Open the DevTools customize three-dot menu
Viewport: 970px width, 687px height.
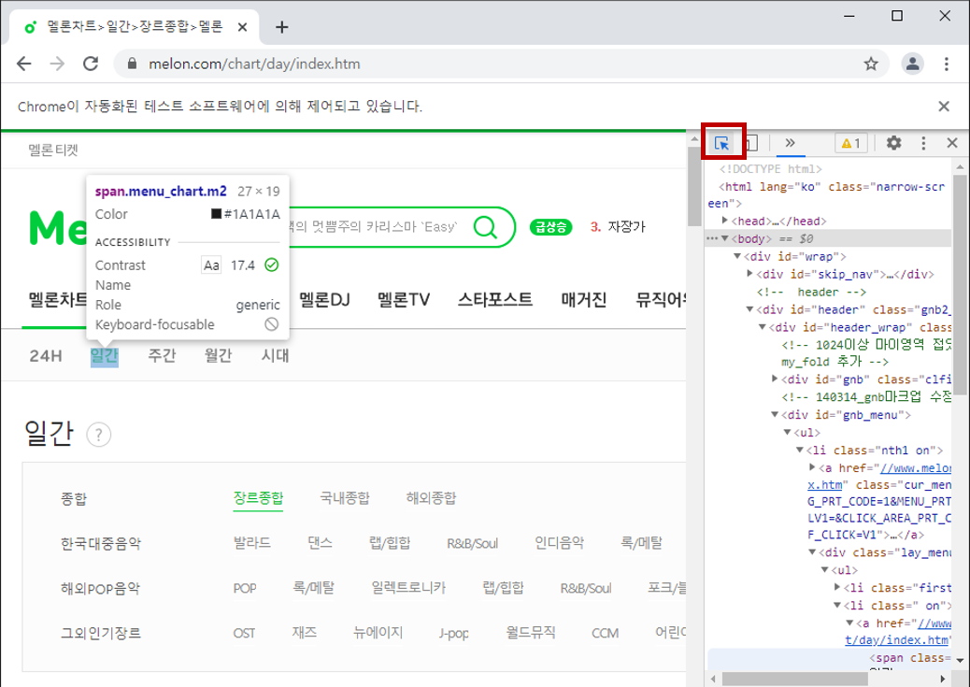pyautogui.click(x=923, y=143)
